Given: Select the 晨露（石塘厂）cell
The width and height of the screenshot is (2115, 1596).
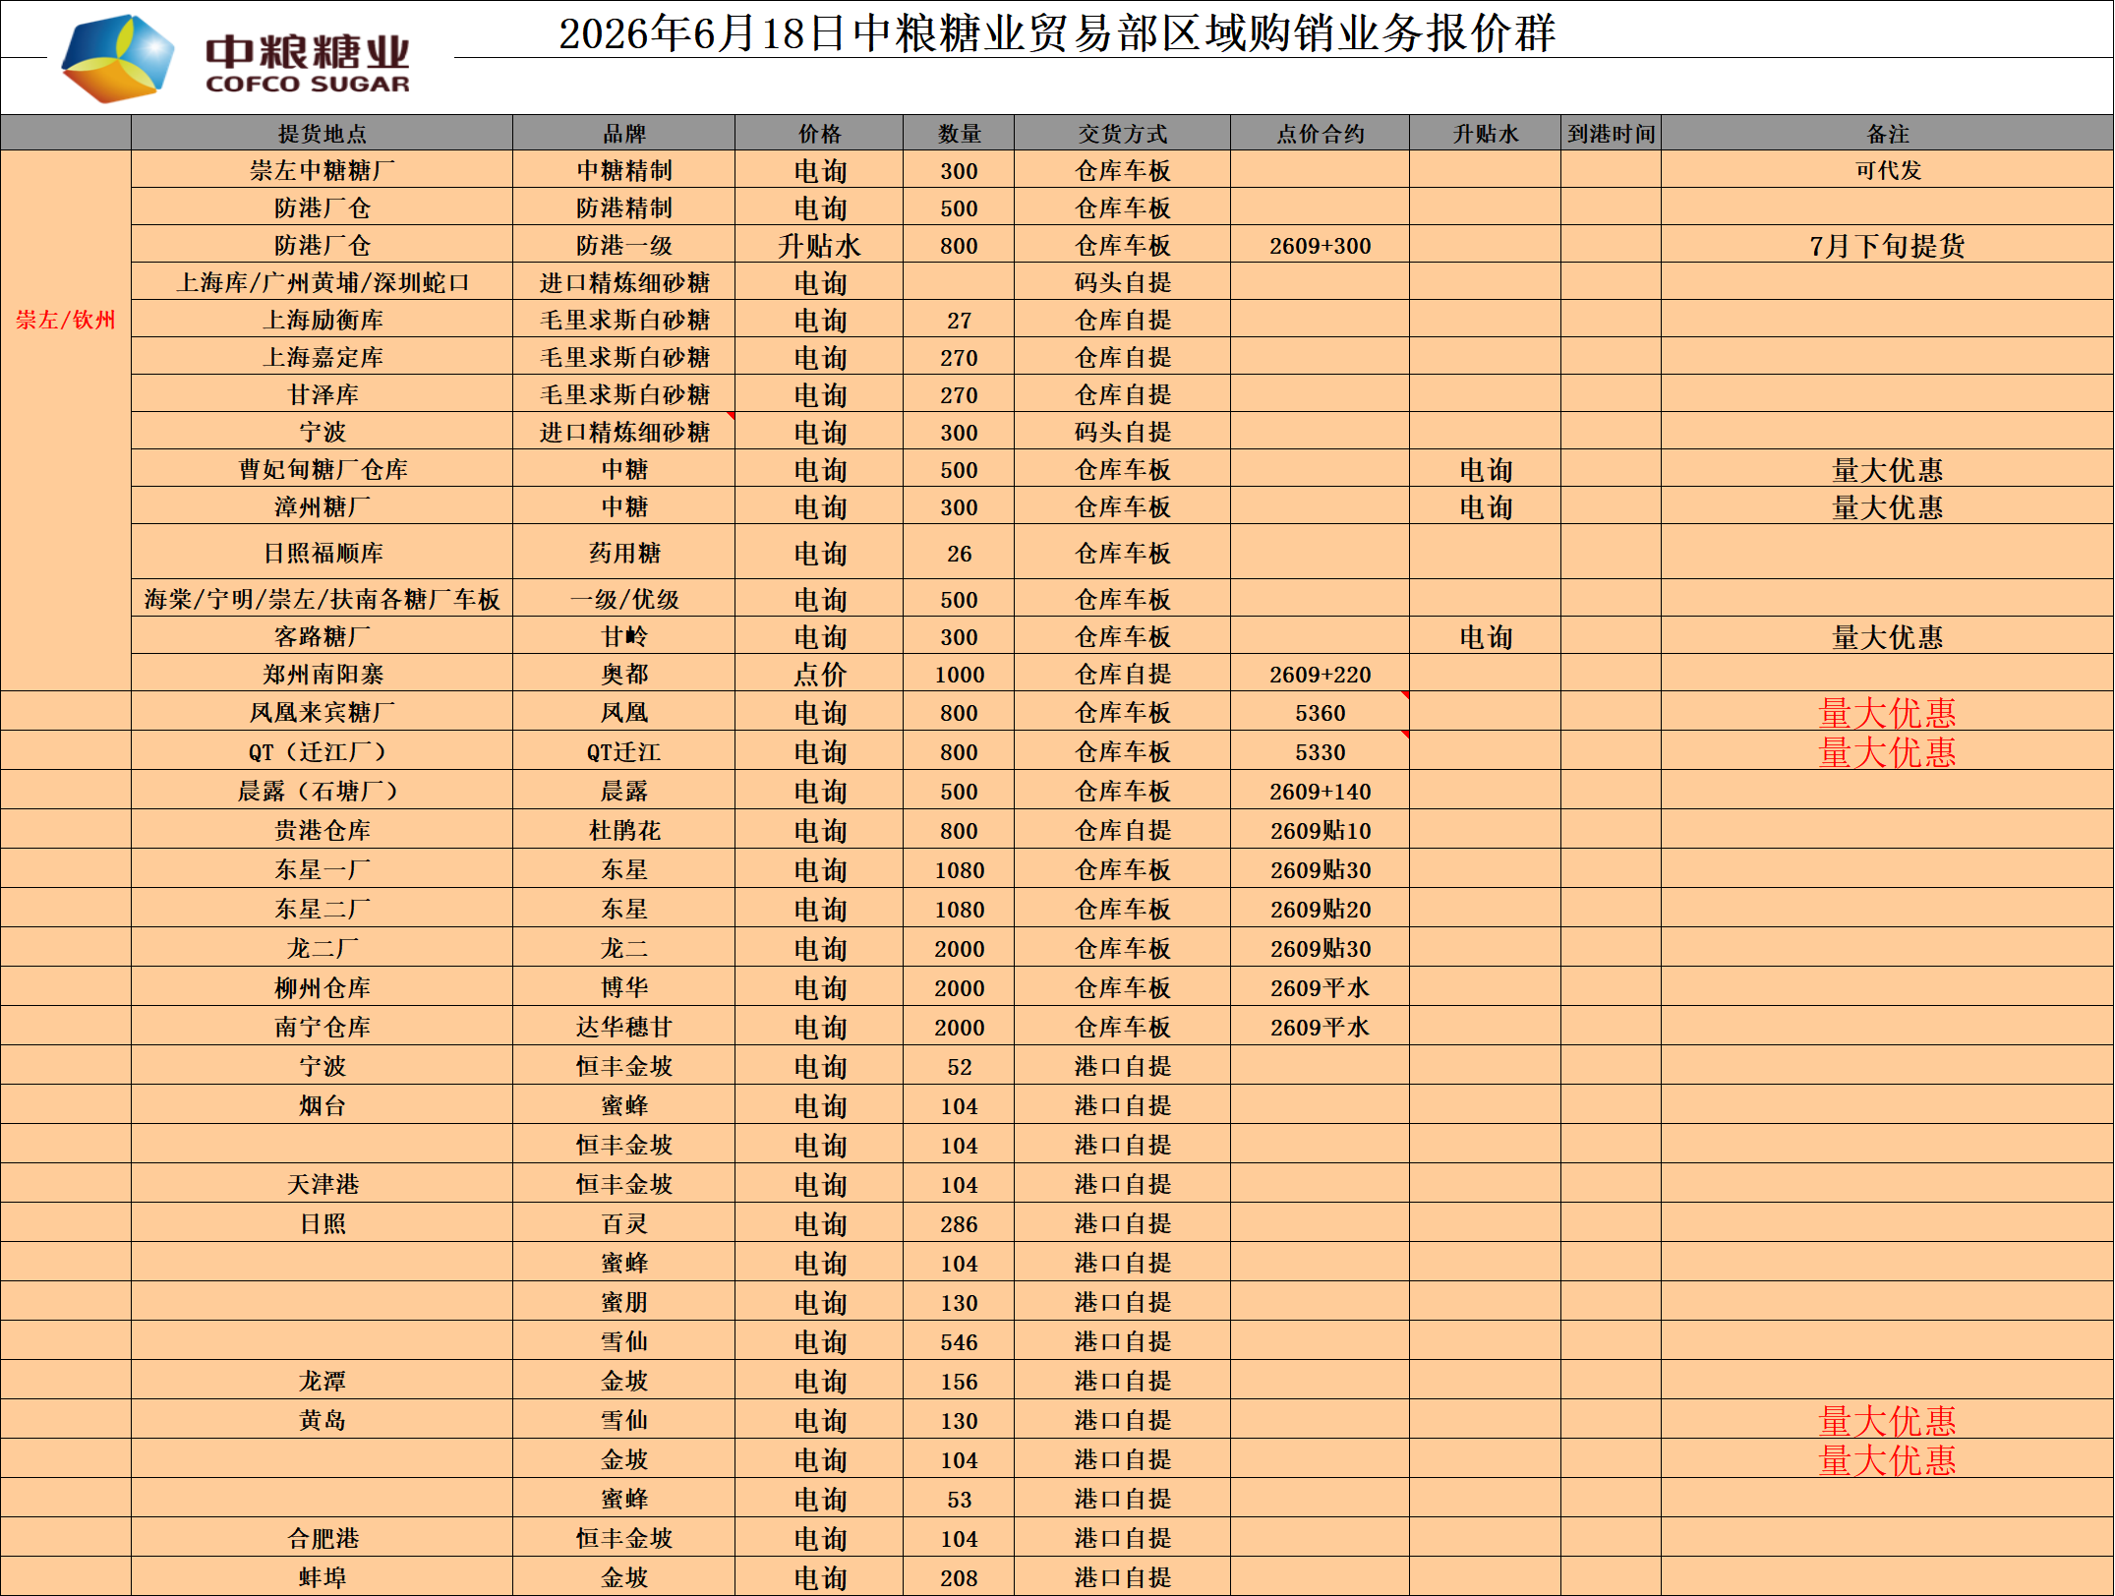Looking at the screenshot, I should pos(323,791).
